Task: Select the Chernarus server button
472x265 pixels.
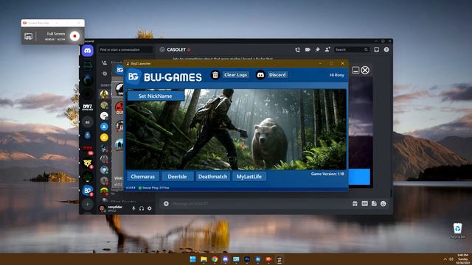Action: (x=142, y=177)
